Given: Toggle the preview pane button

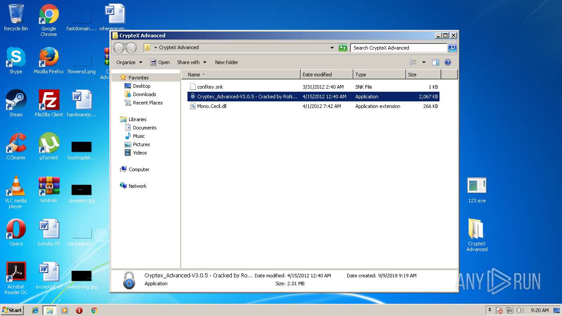Looking at the screenshot, I should (435, 62).
